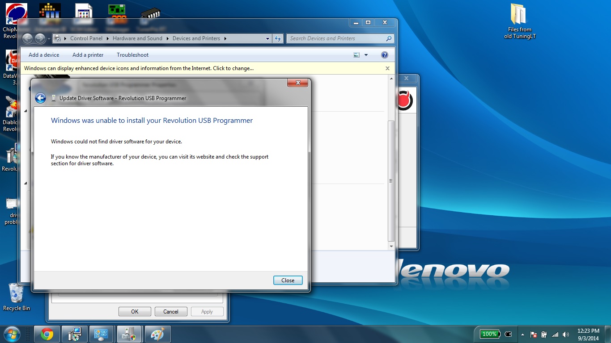Click the 100% battery indicator
This screenshot has height=343, width=611.
(x=489, y=334)
